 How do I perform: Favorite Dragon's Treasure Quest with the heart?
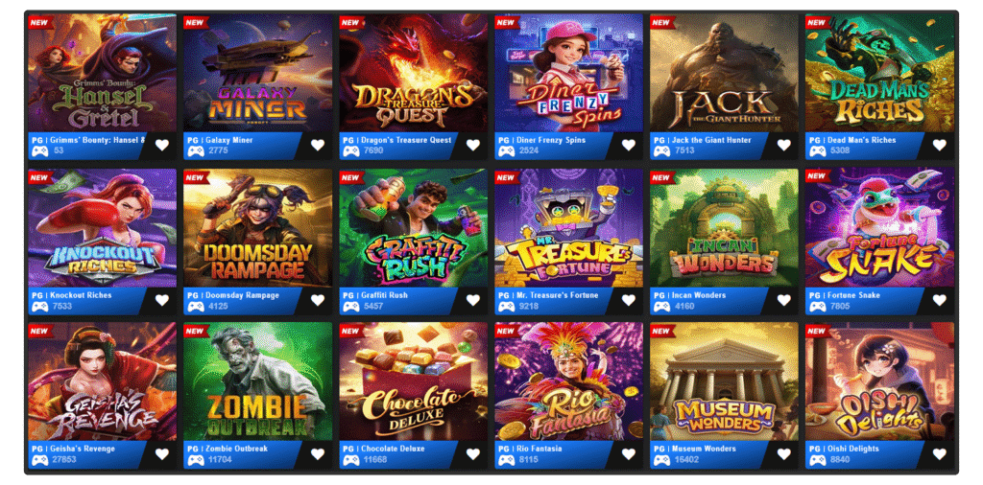(473, 145)
